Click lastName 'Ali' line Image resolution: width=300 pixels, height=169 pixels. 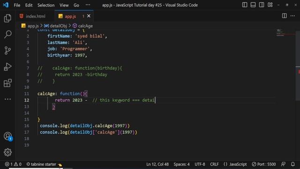pos(67,43)
